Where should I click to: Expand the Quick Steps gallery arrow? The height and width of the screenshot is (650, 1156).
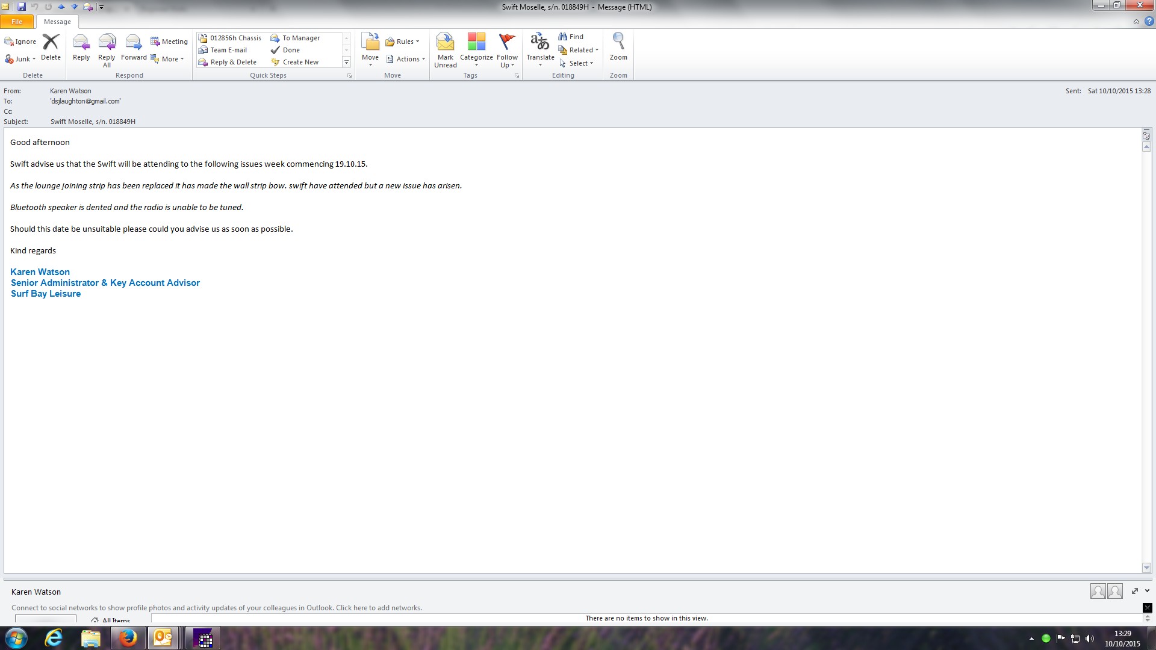[x=346, y=62]
